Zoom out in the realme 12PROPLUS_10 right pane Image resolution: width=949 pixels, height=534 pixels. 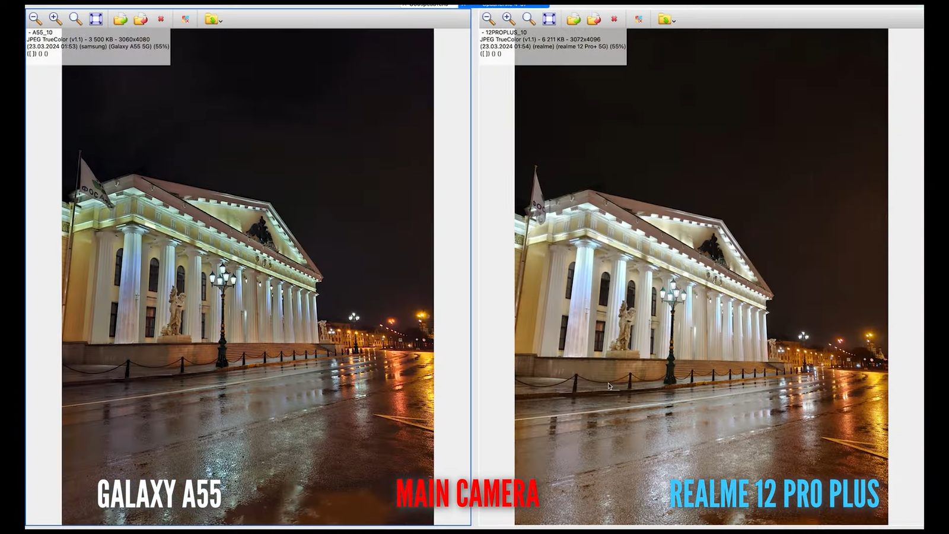489,19
